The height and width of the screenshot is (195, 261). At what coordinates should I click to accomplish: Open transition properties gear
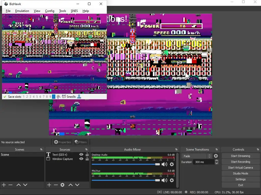216,156
